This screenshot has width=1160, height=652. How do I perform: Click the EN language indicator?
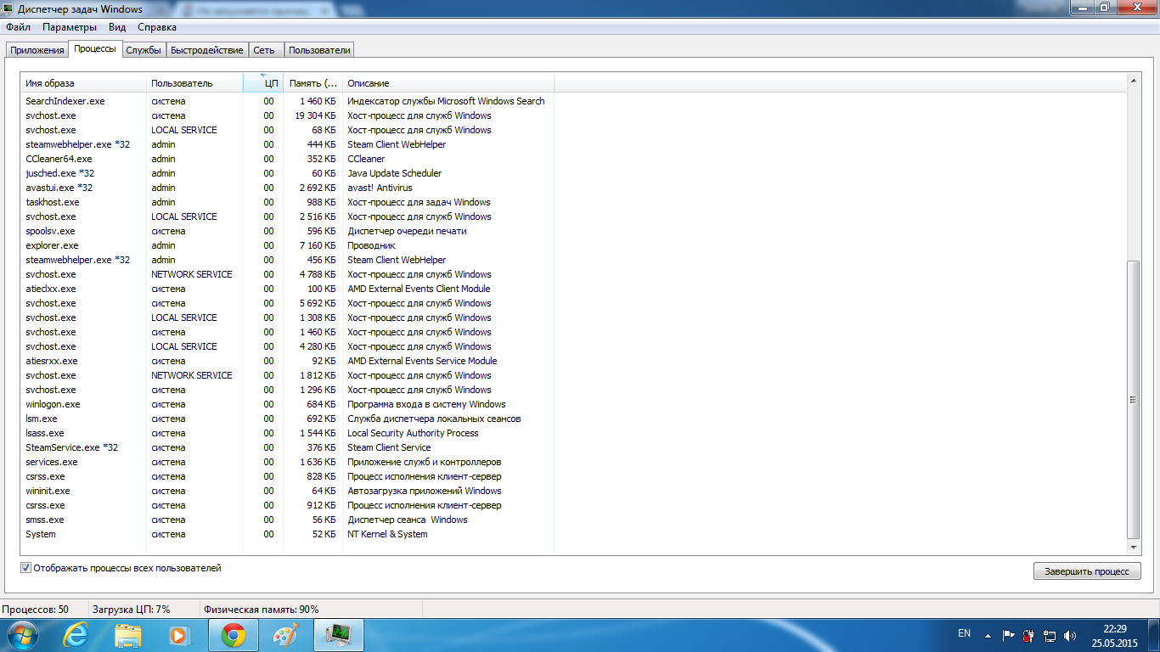[x=964, y=633]
